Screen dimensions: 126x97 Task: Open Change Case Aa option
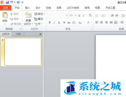point(80,22)
